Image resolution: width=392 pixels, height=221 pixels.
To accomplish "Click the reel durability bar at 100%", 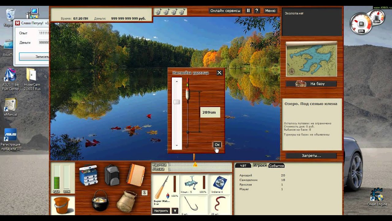I will click(x=204, y=182).
